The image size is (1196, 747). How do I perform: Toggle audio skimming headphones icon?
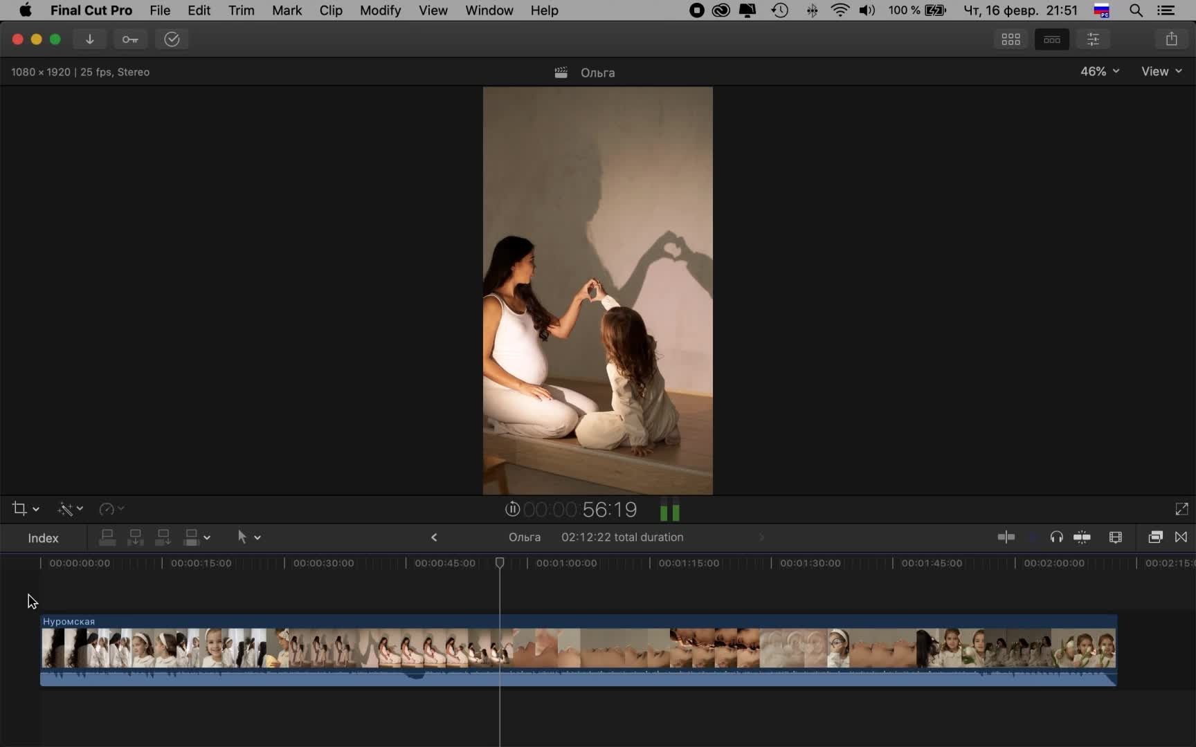pos(1056,537)
